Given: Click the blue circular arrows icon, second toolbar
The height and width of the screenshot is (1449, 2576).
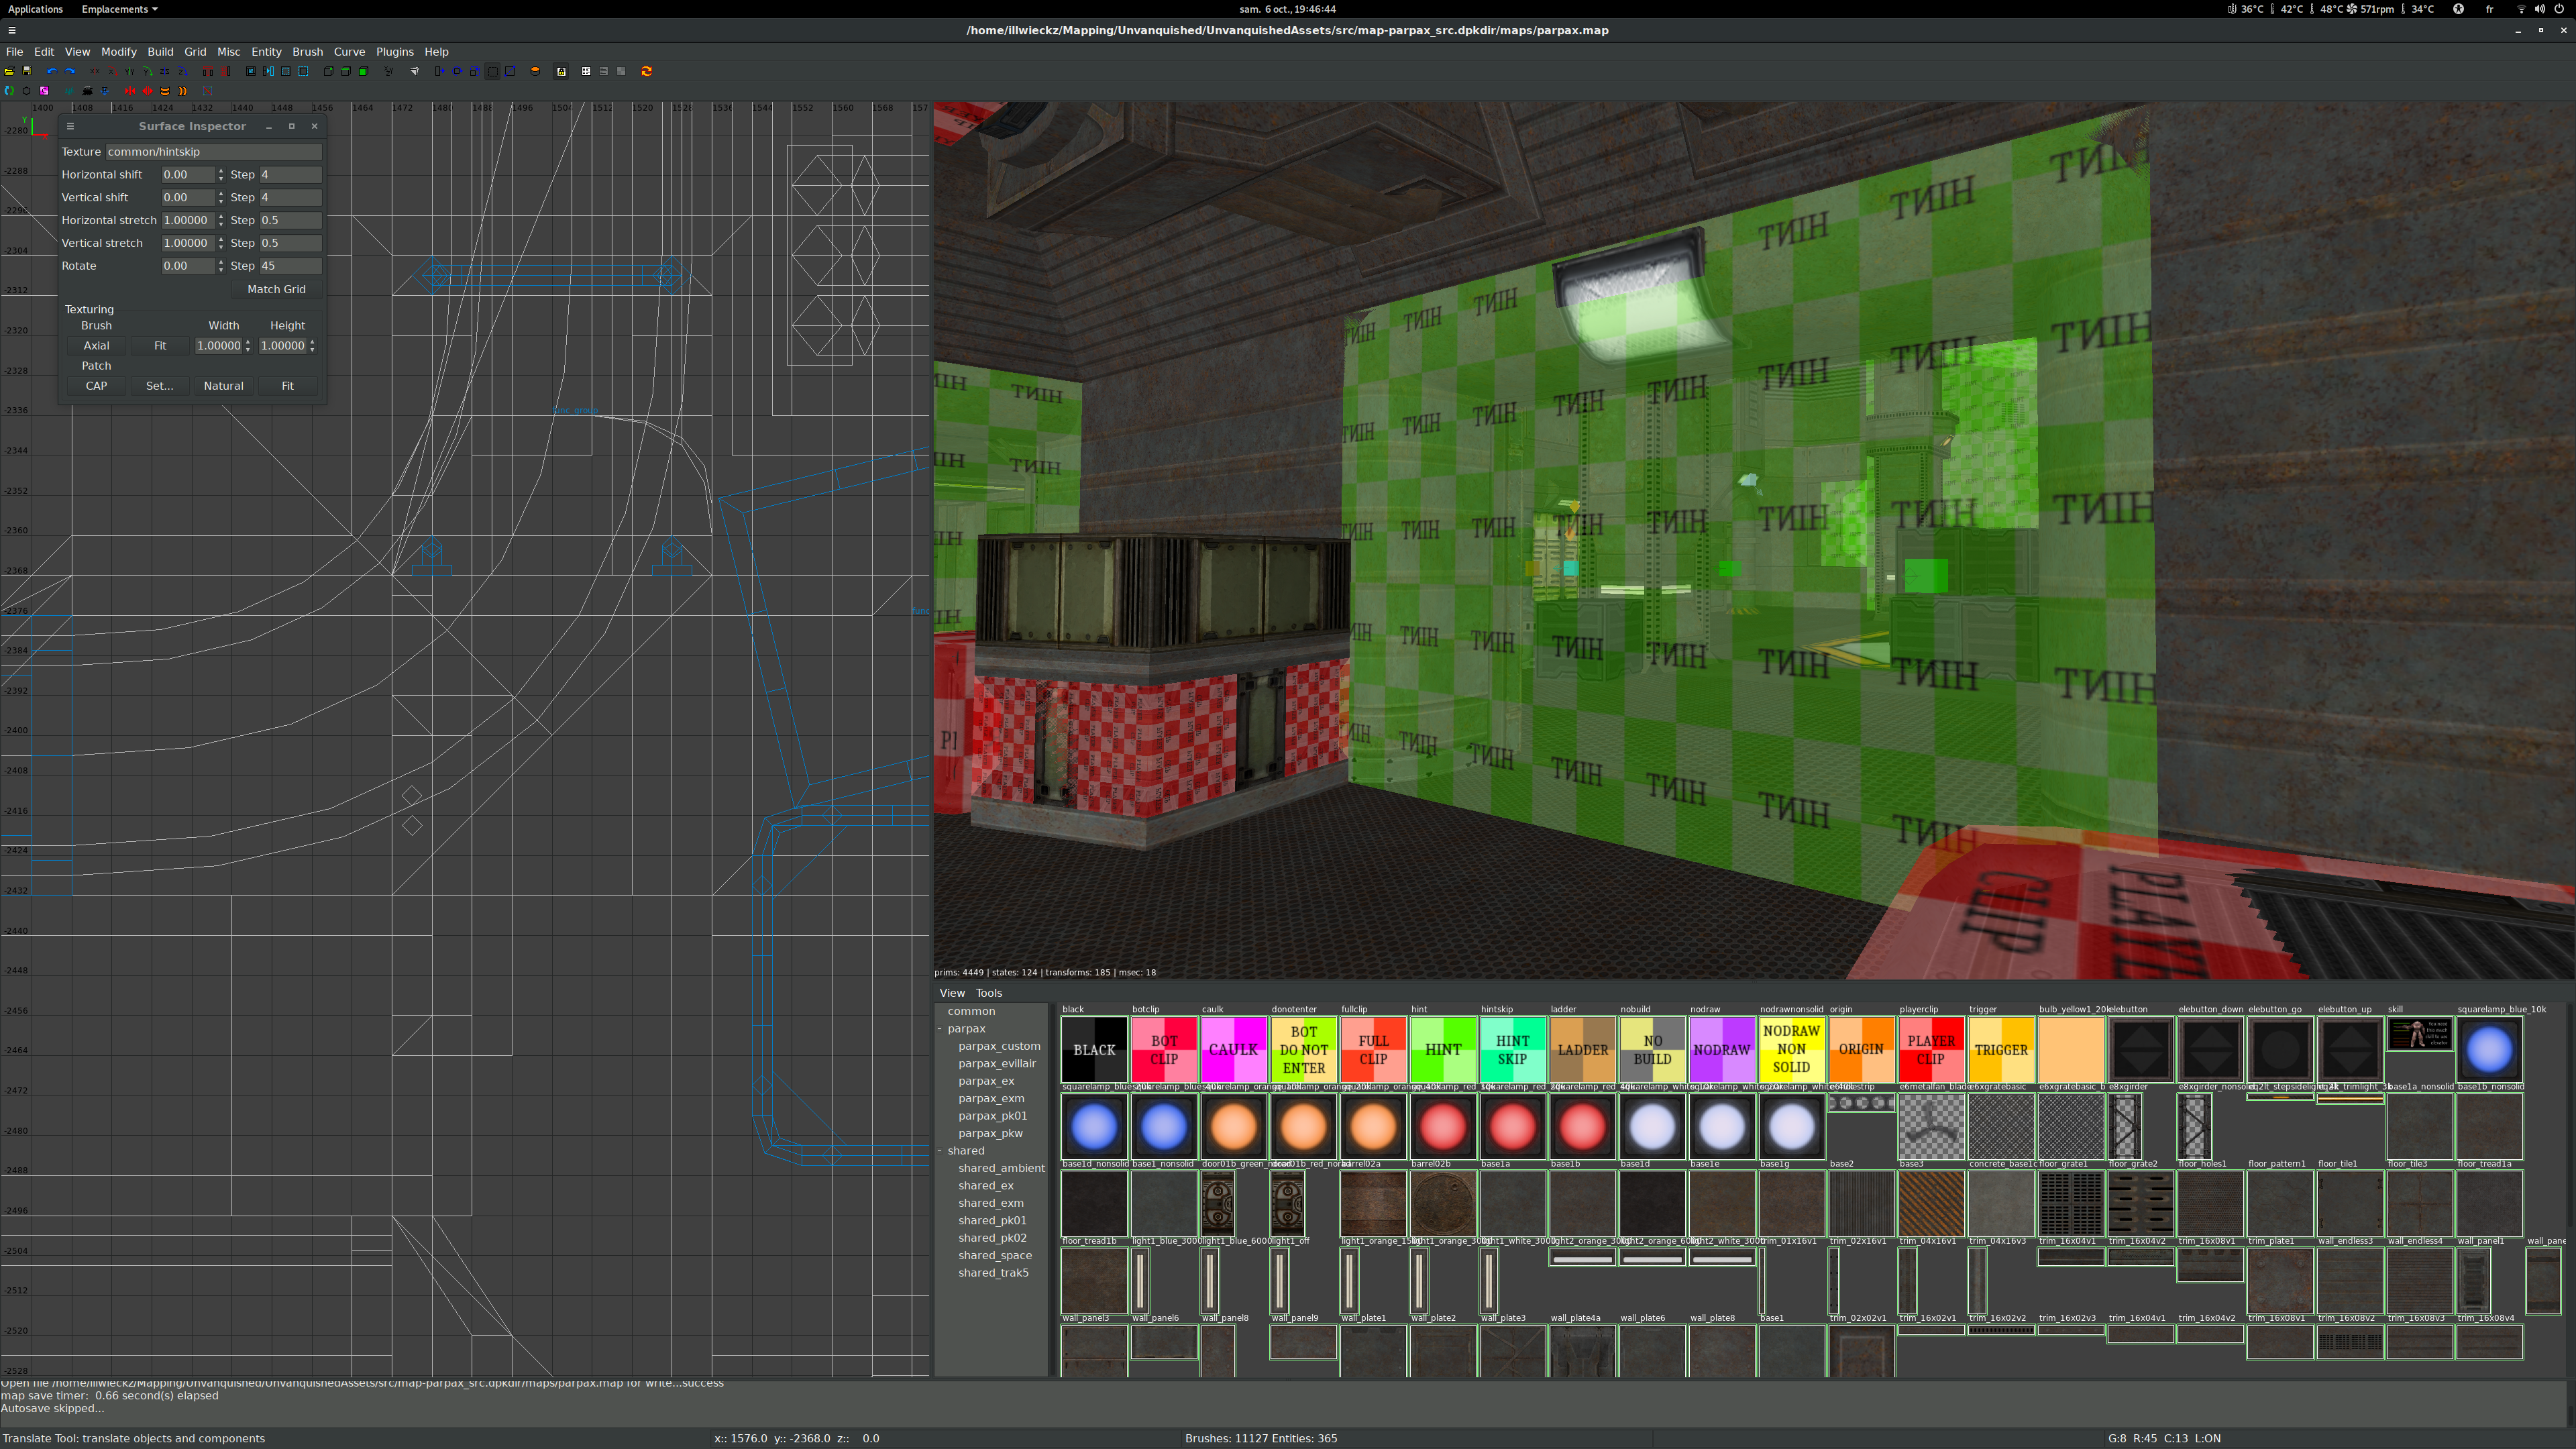Looking at the screenshot, I should click(9, 91).
